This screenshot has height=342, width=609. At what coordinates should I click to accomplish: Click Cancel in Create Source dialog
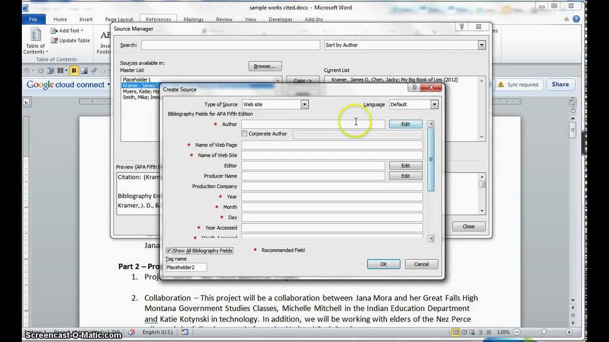pyautogui.click(x=421, y=264)
